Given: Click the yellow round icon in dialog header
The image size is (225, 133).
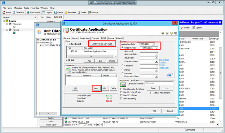Looking at the screenshot, I should (x=171, y=33).
